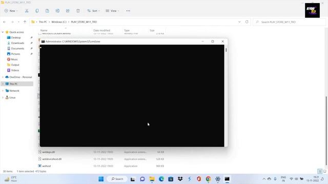Click the cmd window scrollbar thumb

(226, 50)
